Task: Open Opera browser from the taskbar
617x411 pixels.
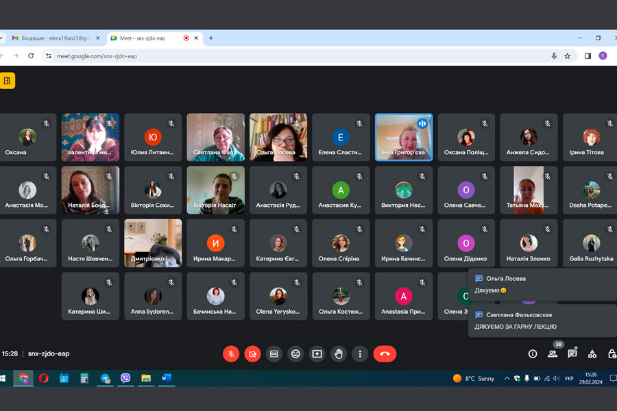Action: click(x=44, y=378)
